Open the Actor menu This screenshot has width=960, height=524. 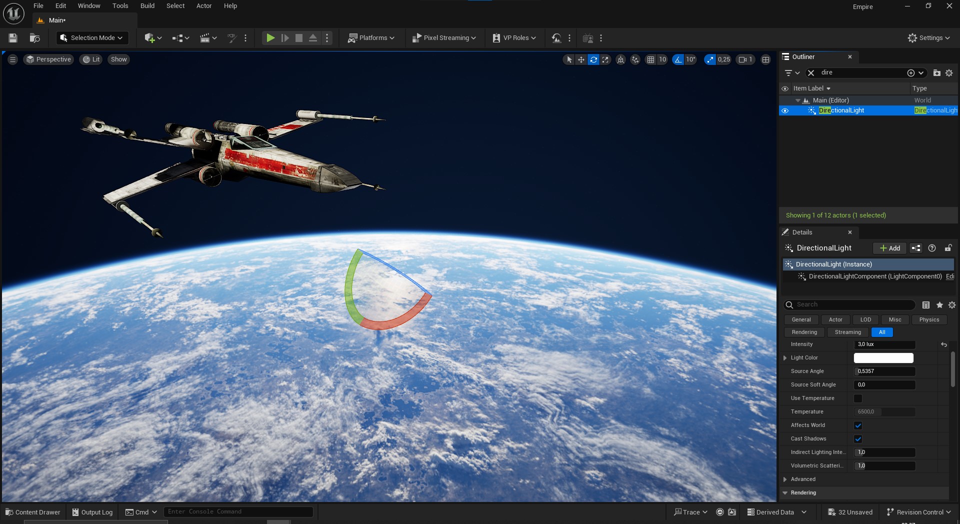[x=204, y=6]
